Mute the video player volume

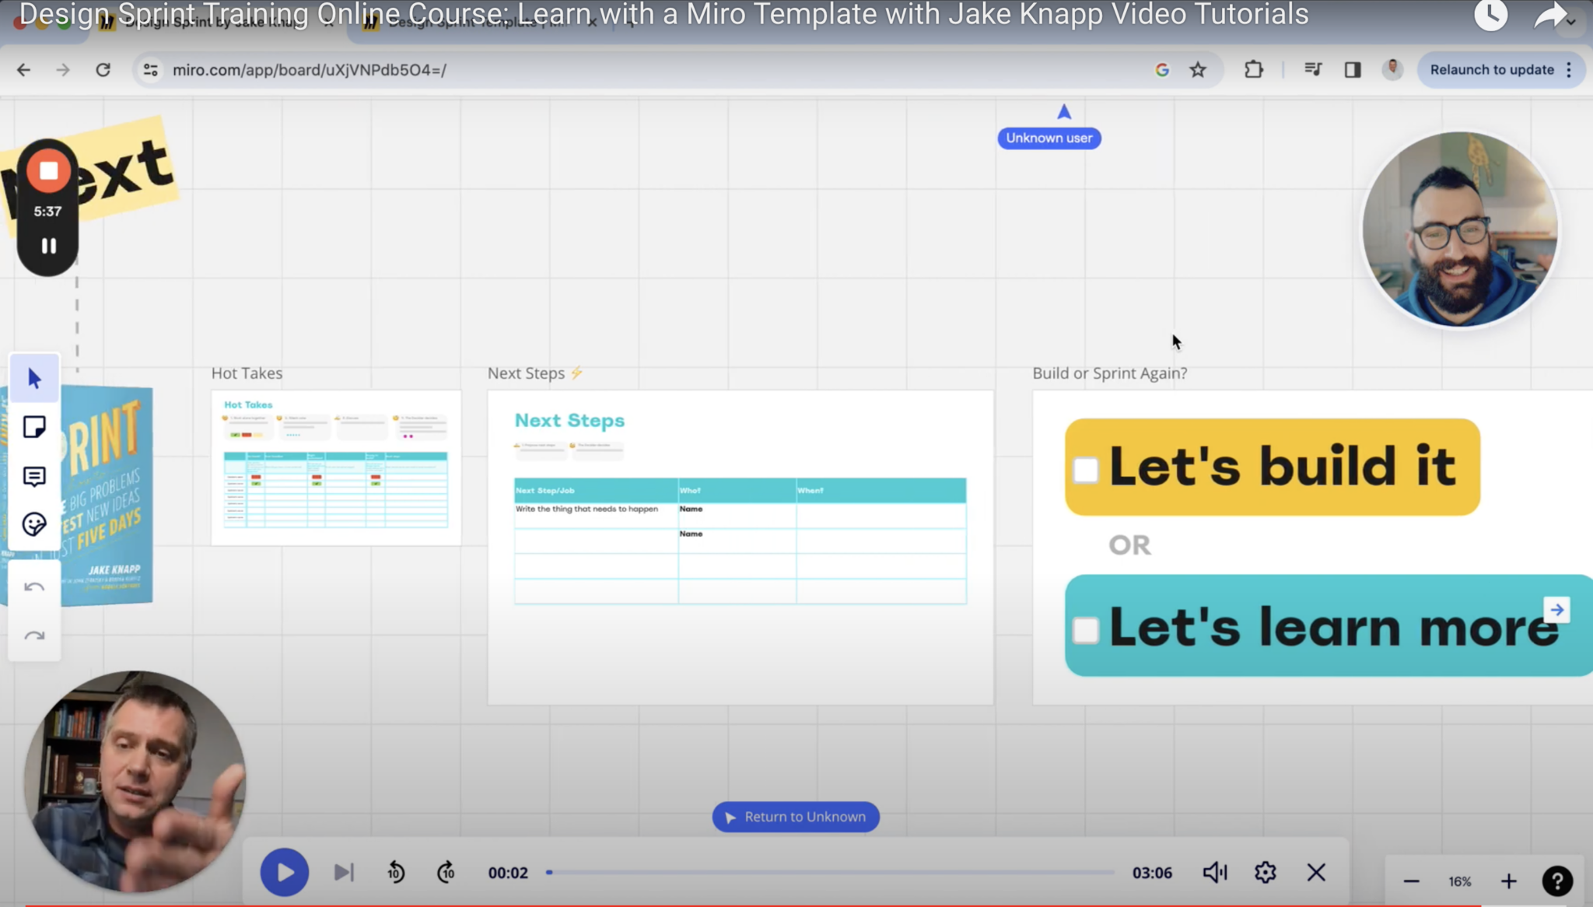tap(1213, 872)
